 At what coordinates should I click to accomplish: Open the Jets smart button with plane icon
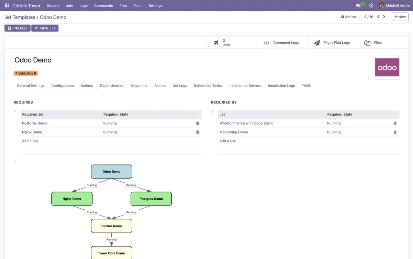pyautogui.click(x=216, y=42)
